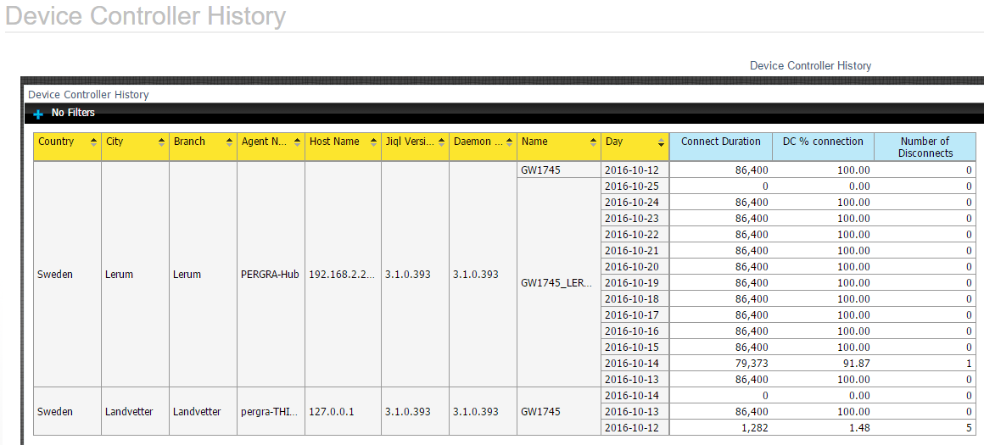Screen dimensions: 984x445
Task: Sort by Jiql Version column arrows
Action: click(x=441, y=142)
